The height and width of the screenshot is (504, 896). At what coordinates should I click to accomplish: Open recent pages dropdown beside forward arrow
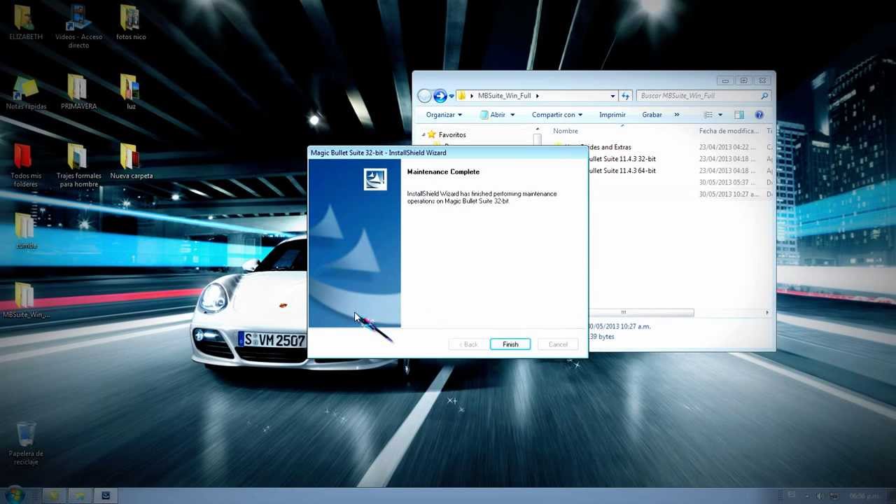(x=451, y=96)
